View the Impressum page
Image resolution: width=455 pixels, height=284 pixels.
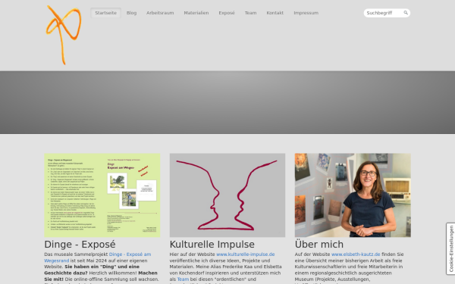click(306, 13)
